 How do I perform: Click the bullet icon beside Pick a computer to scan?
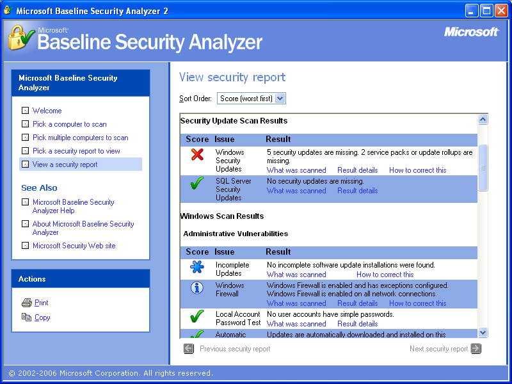coord(25,124)
